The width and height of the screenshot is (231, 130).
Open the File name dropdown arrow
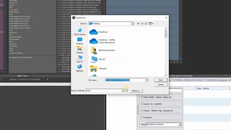[147, 80]
